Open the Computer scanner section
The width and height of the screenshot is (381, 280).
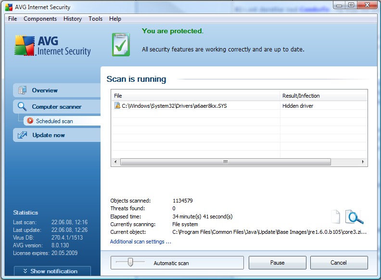57,106
